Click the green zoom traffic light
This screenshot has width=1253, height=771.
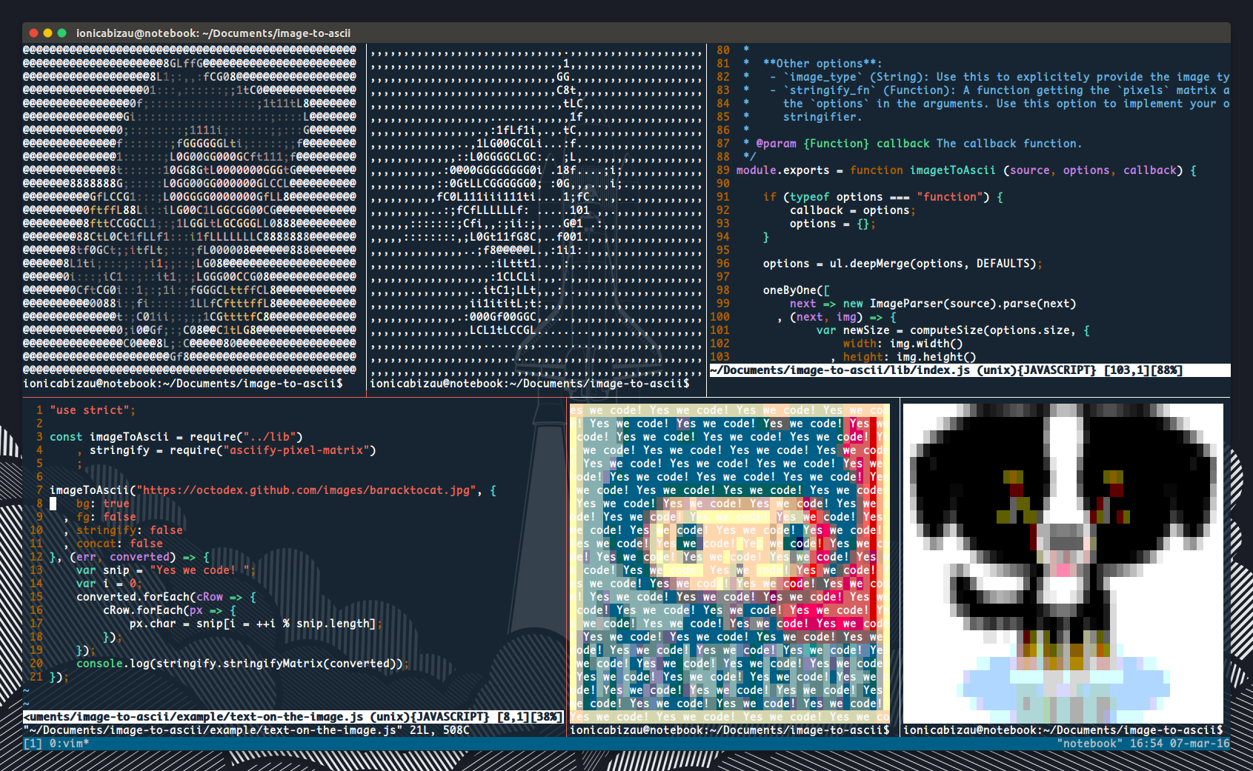(61, 33)
